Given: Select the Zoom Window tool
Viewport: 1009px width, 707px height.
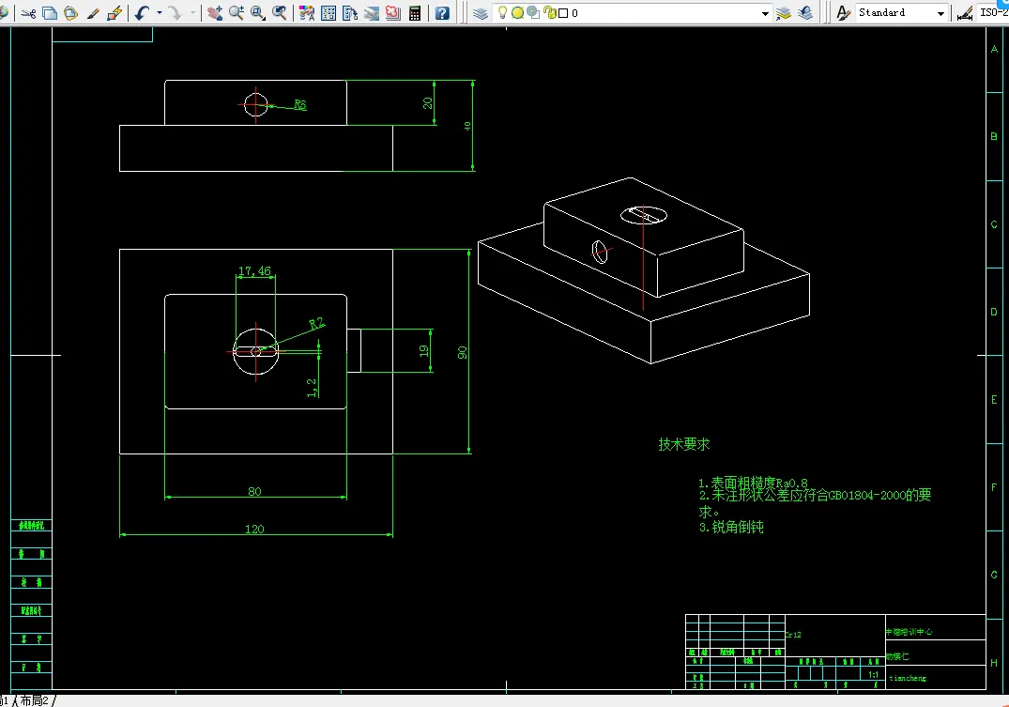Looking at the screenshot, I should pyautogui.click(x=258, y=13).
